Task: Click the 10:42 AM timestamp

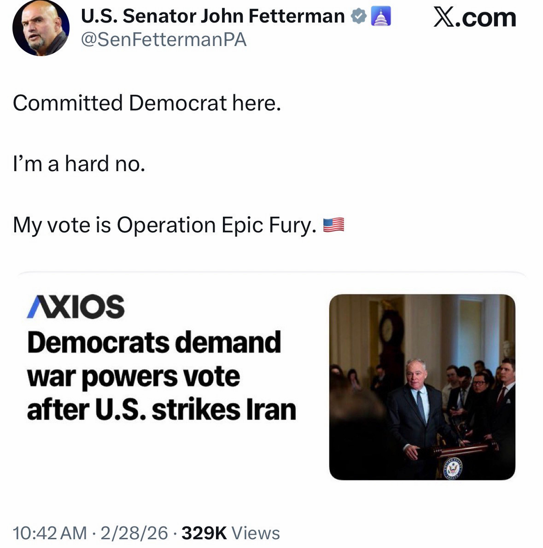Action: 50,533
